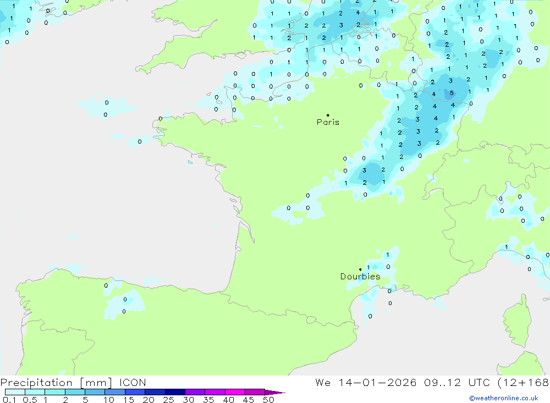Click the 20–25 mm legend color swatch

pyautogui.click(x=155, y=392)
